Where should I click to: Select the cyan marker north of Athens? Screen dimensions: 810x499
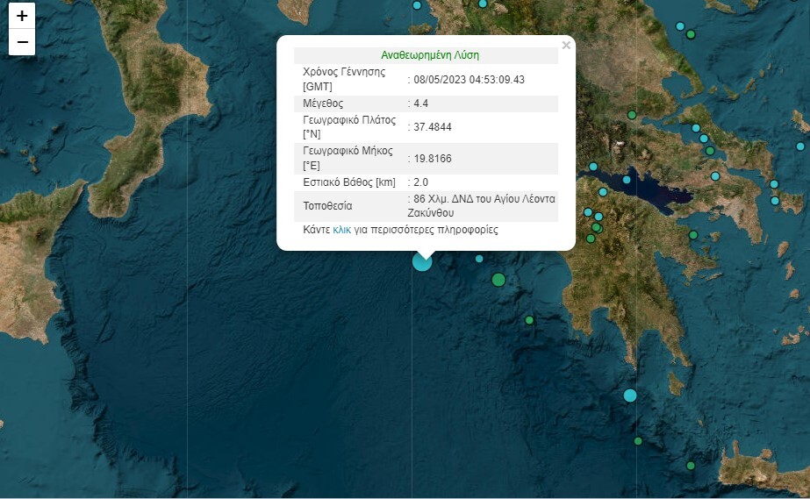715,176
